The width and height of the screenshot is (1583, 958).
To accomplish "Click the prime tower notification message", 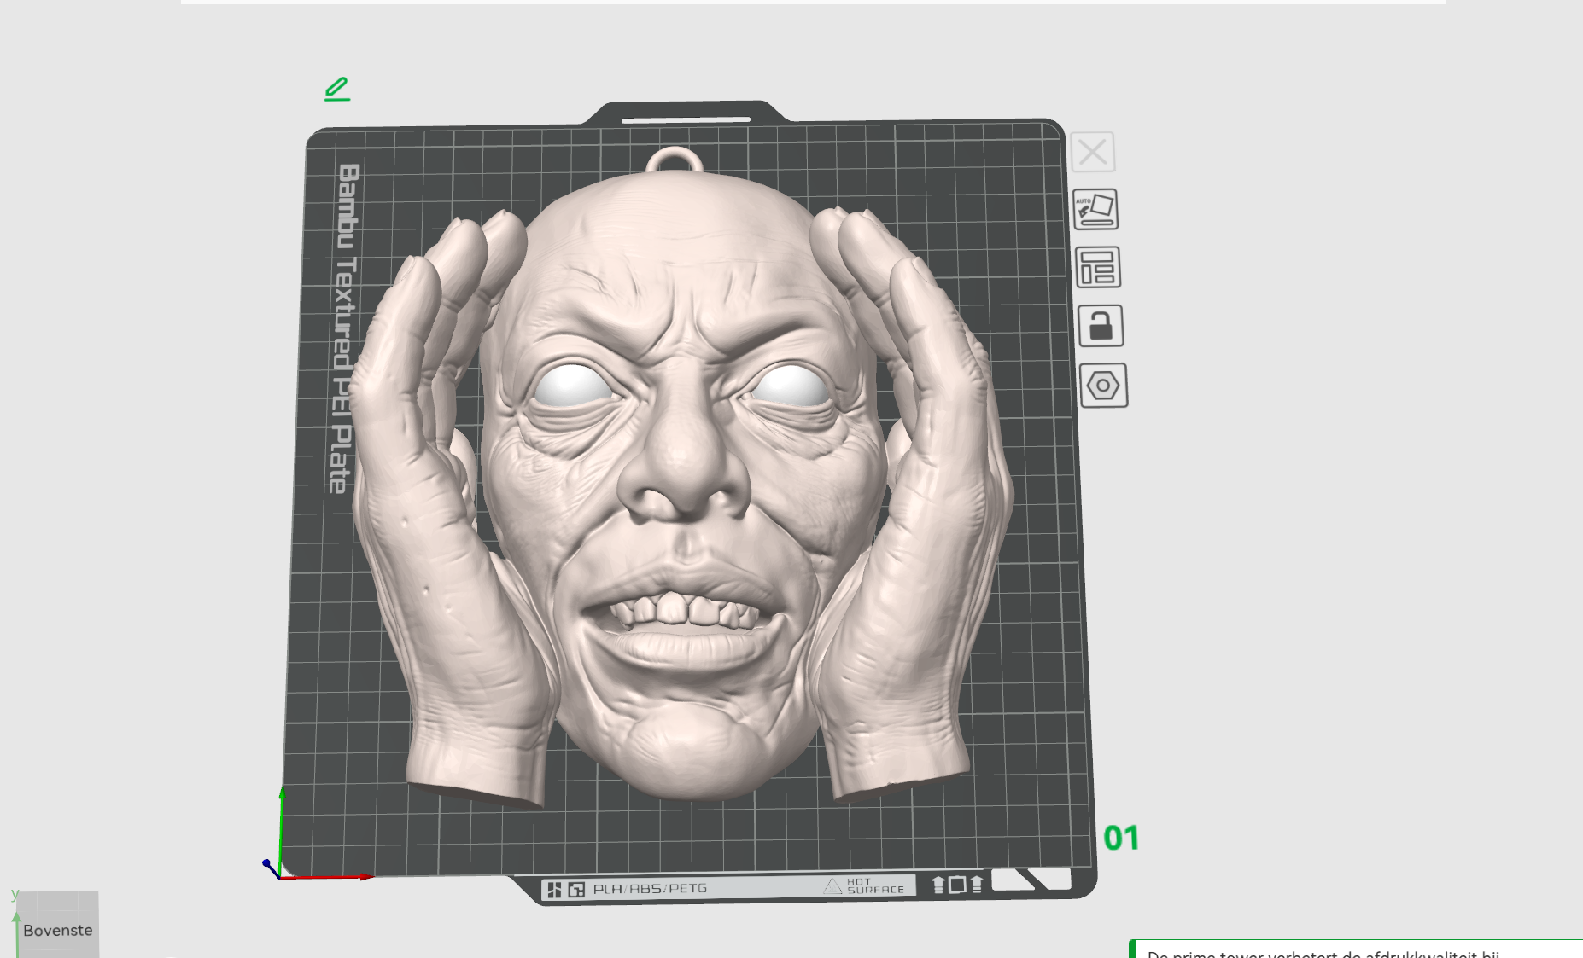I will point(1358,949).
